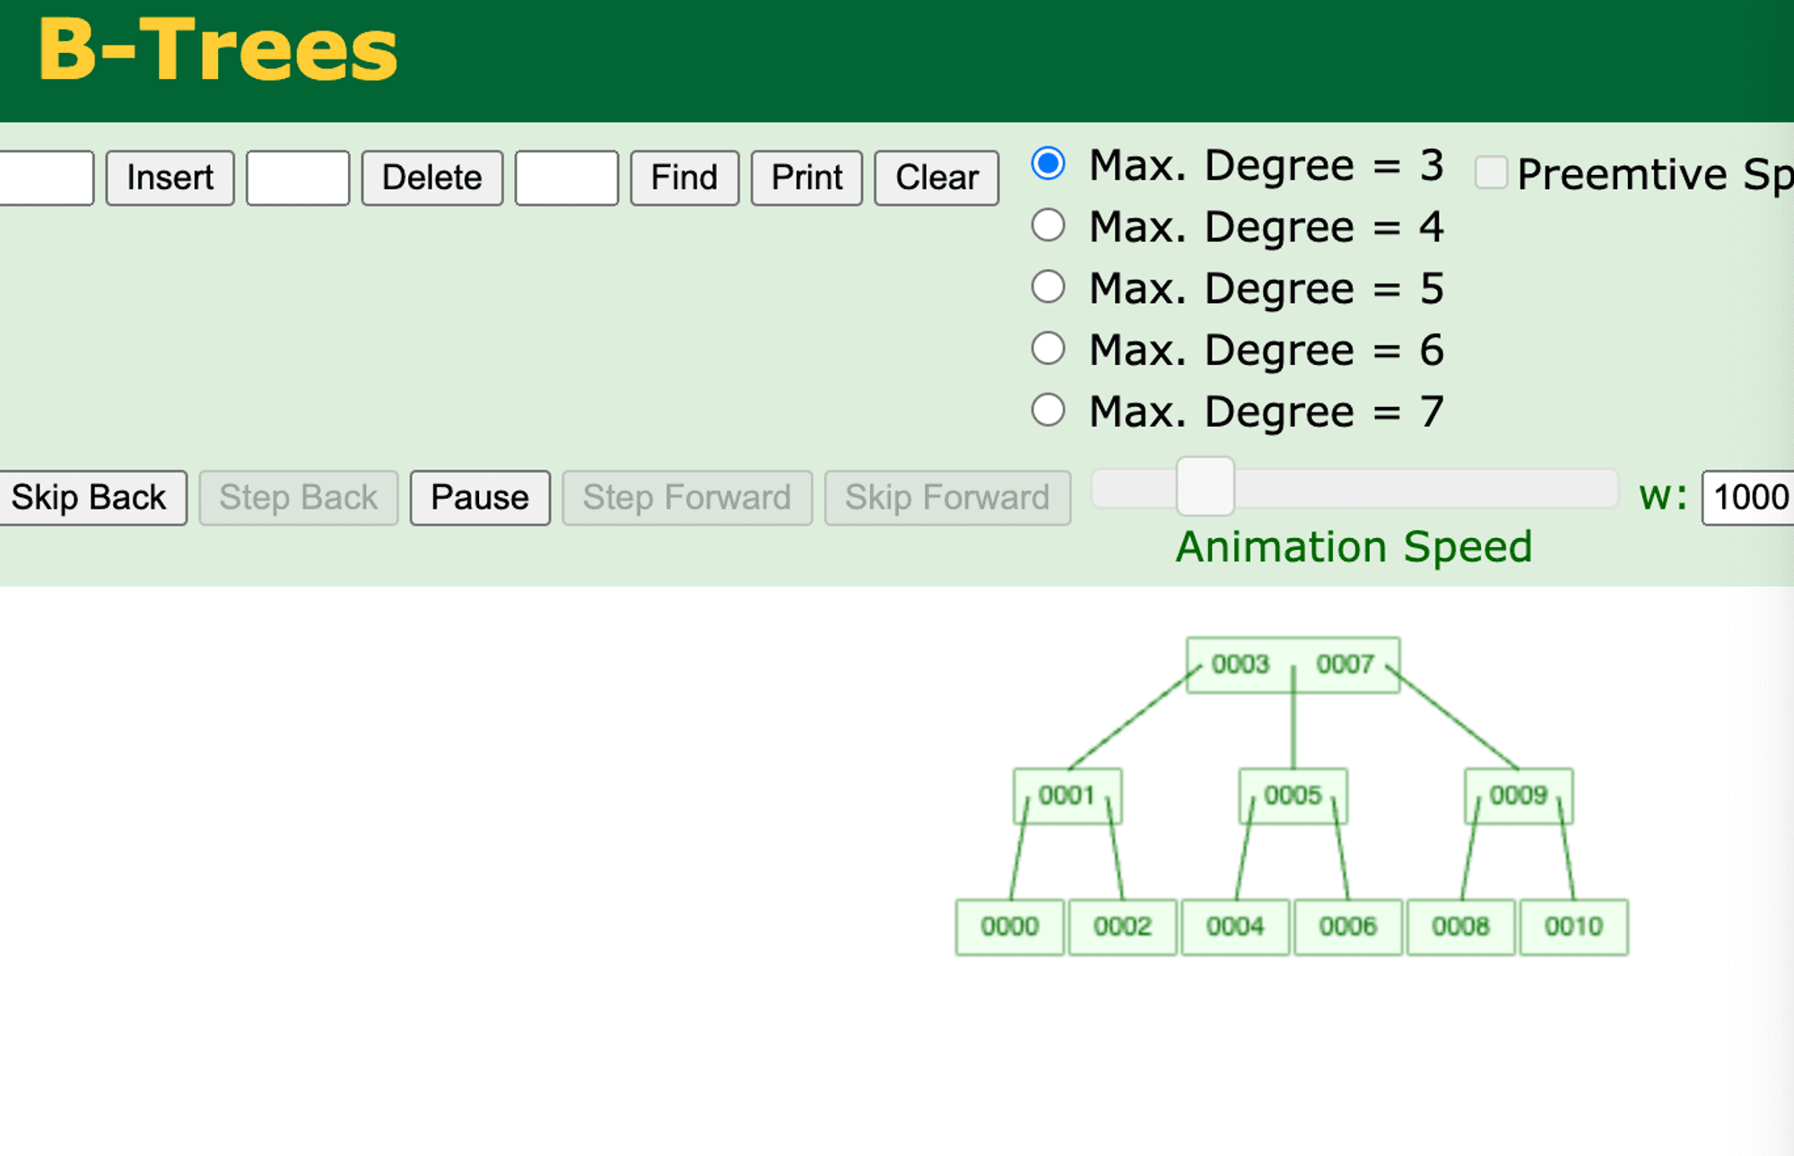
Task: Click the Pause playback control
Action: [x=477, y=496]
